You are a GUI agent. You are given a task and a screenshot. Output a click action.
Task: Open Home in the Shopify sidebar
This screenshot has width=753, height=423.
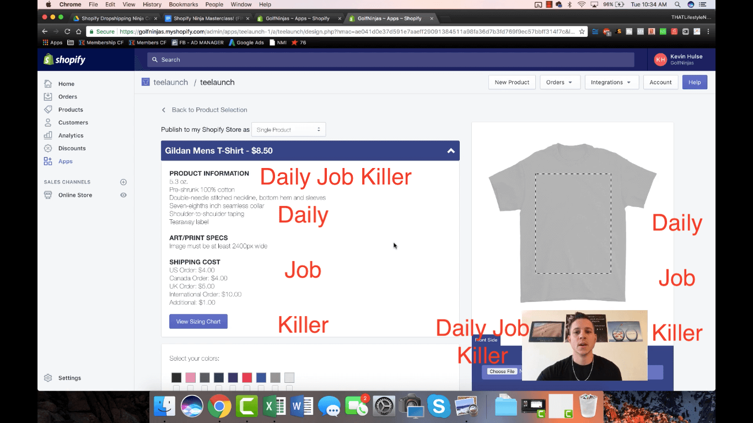(x=66, y=84)
